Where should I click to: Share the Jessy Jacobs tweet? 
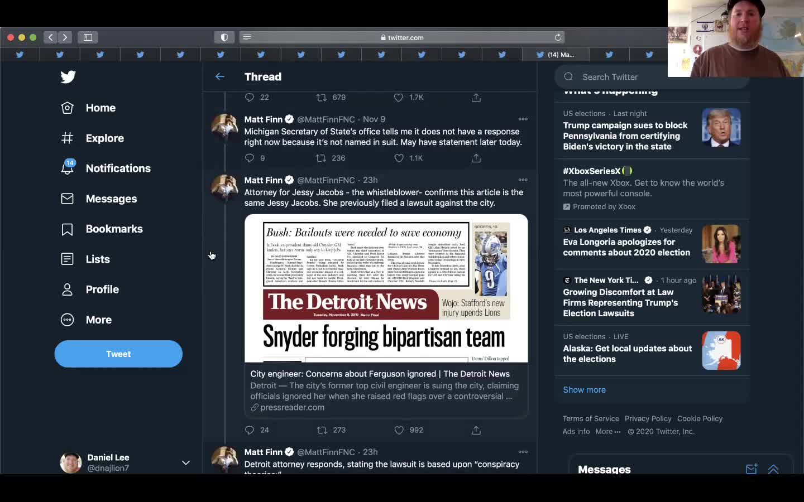coord(476,431)
